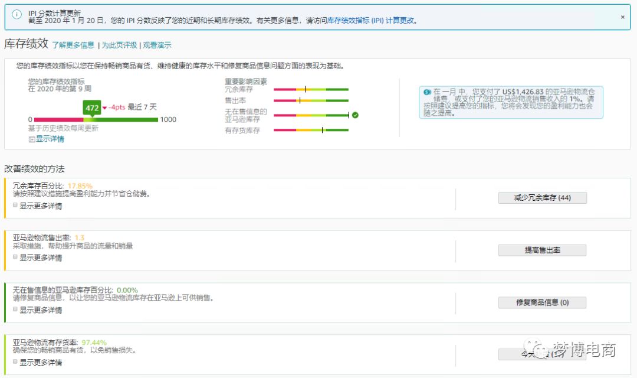The height and width of the screenshot is (378, 637).
Task: Click the info icon in IPI banner
Action: [x=17, y=15]
